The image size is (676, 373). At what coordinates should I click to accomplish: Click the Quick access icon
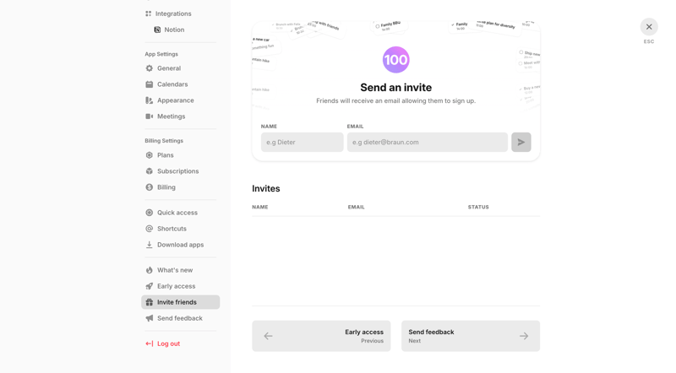coord(150,213)
